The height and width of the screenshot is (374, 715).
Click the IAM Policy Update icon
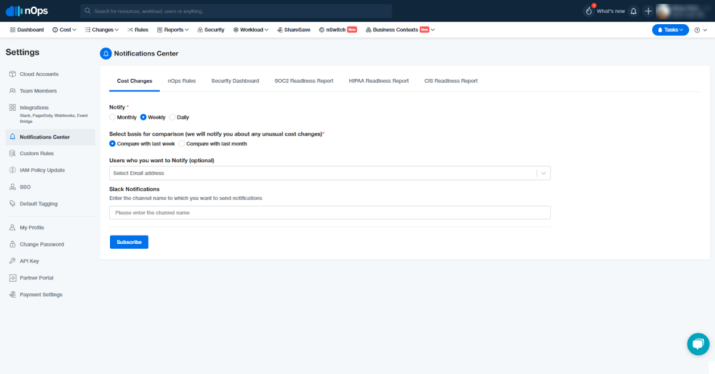coord(13,170)
